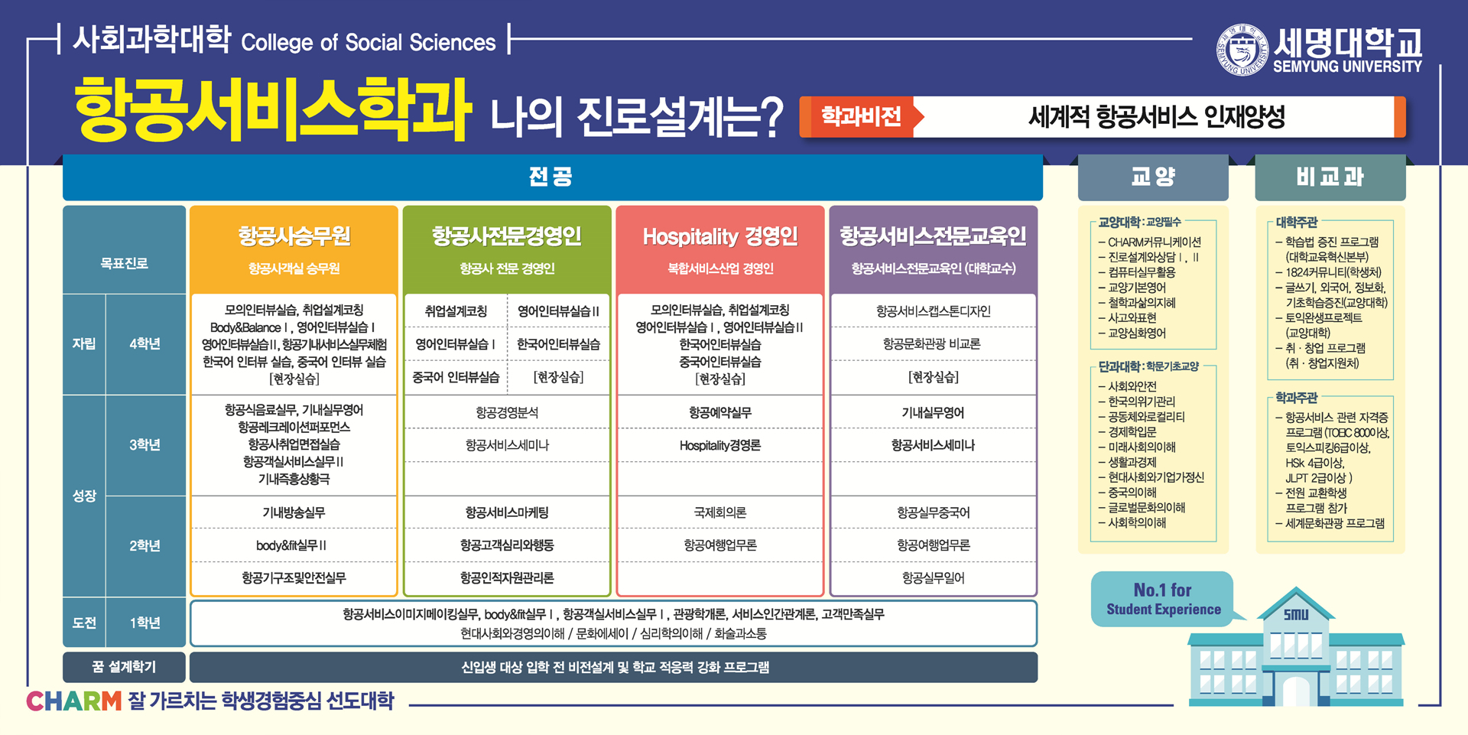Click the 신입생 대상 입학 전 비전설계 program bar
Viewport: 1468px width, 735px height.
click(614, 667)
